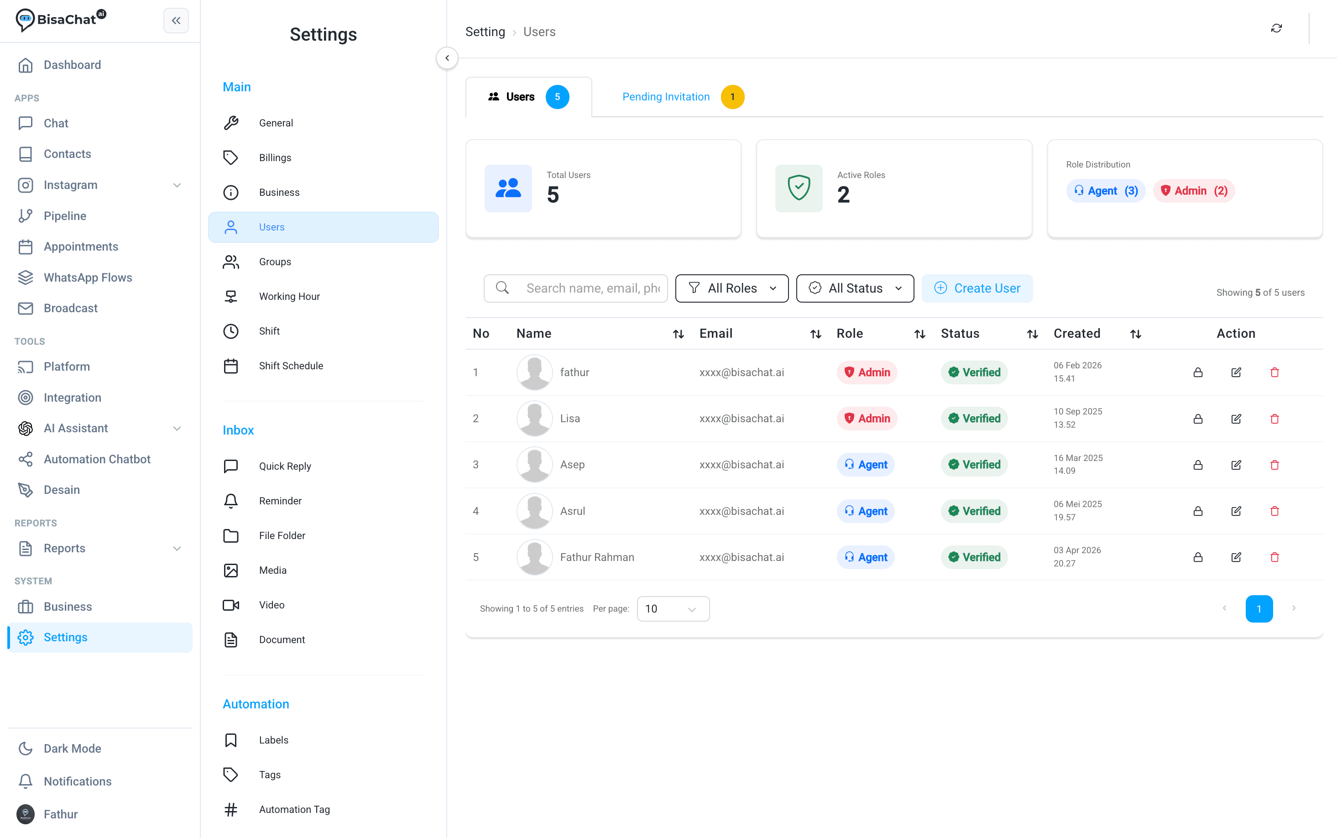Toggle Dark Mode in sidebar
The height and width of the screenshot is (838, 1337).
[100, 748]
